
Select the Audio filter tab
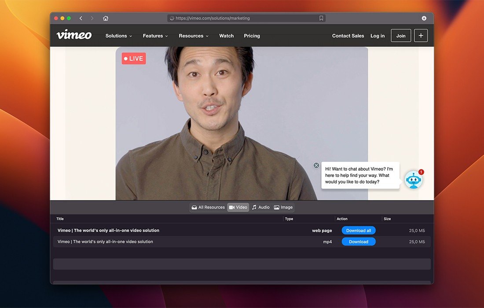pyautogui.click(x=260, y=207)
